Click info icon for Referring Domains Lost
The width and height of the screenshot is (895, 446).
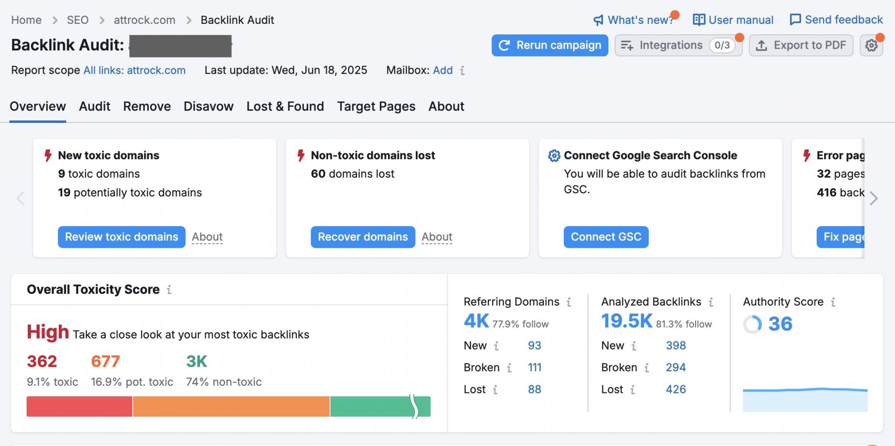(495, 389)
